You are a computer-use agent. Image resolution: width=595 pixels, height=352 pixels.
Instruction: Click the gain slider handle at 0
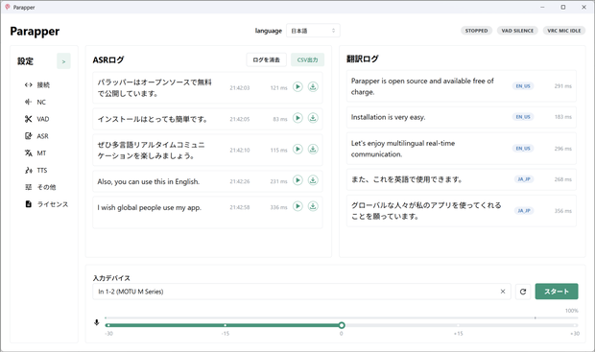coord(342,325)
